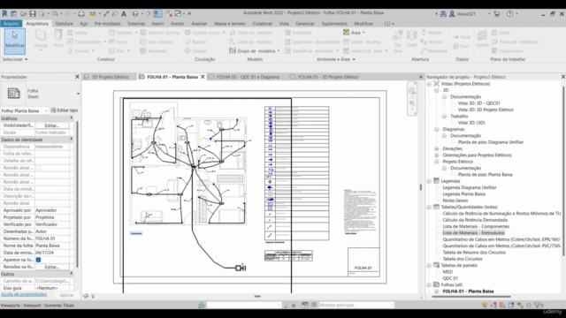Close the Propriedades panel
The width and height of the screenshot is (566, 318).
click(x=77, y=77)
